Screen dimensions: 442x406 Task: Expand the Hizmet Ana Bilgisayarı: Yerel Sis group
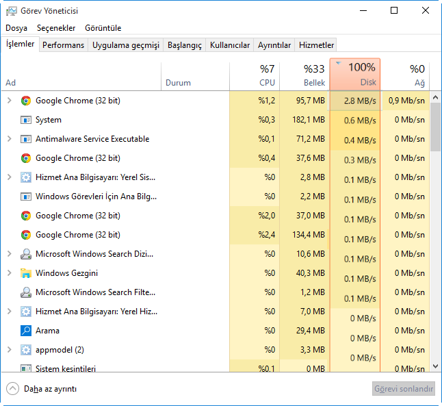click(10, 177)
